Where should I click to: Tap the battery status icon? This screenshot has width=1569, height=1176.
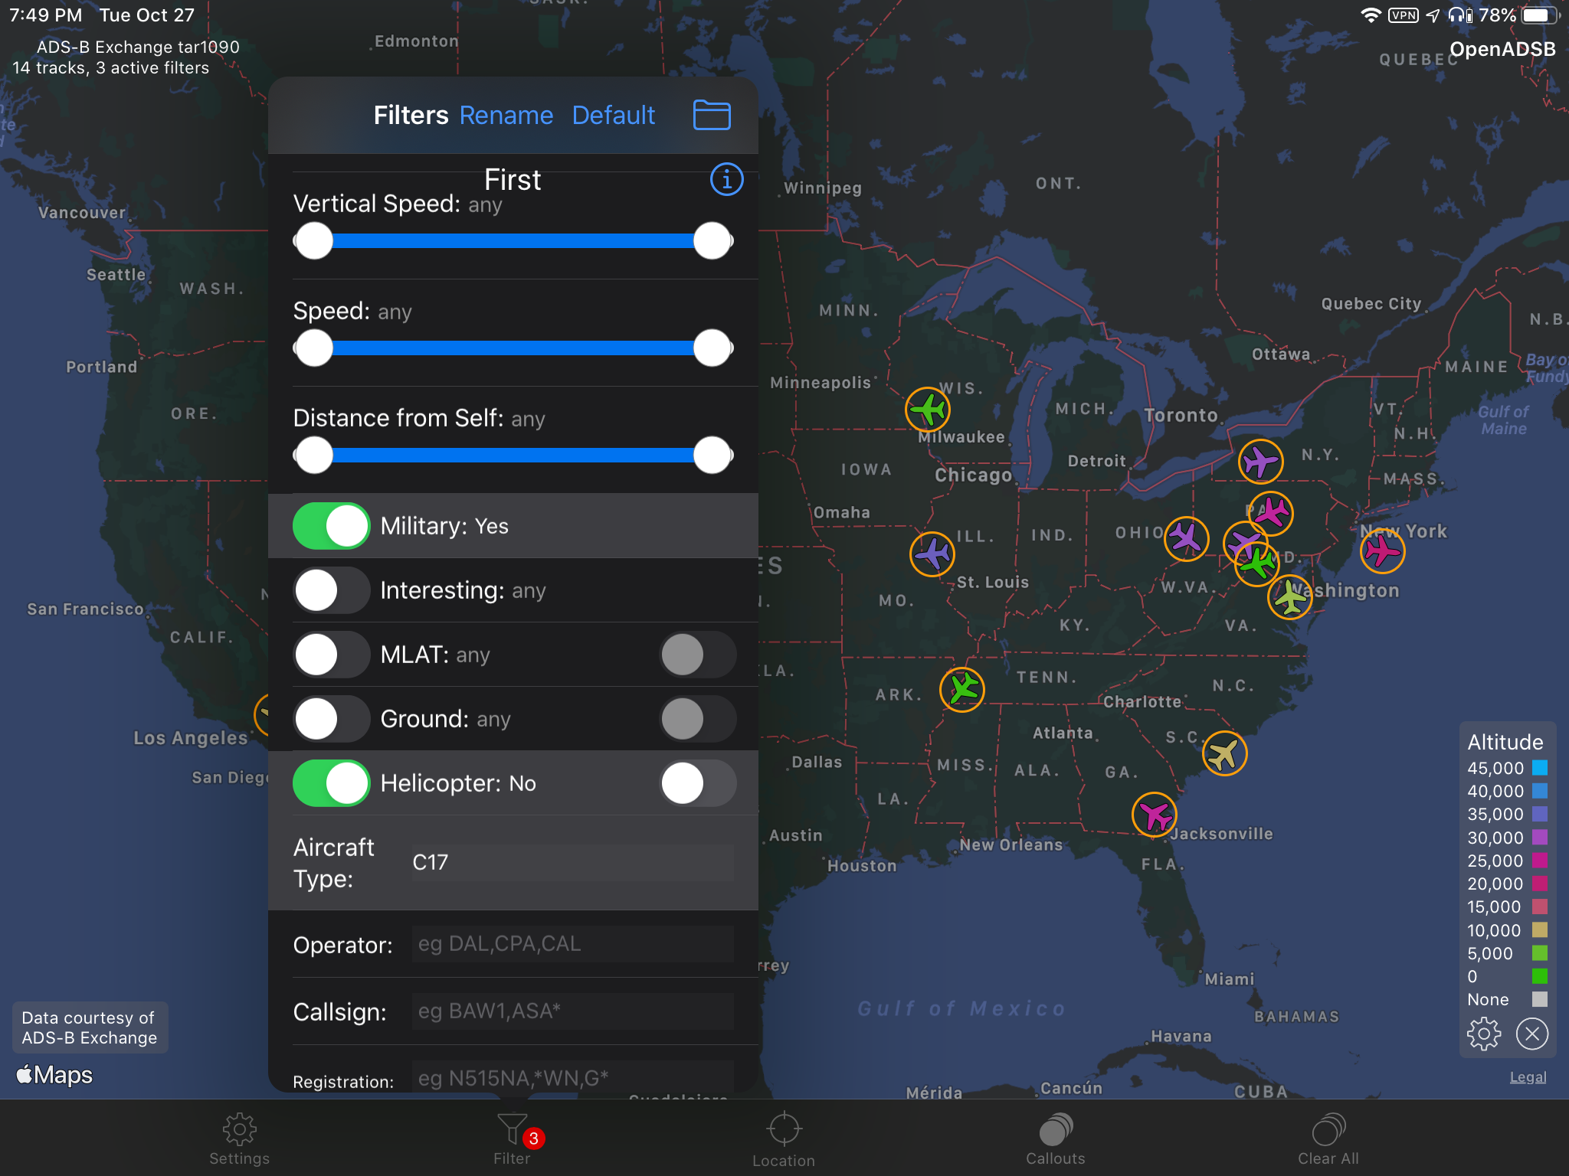pyautogui.click(x=1540, y=15)
